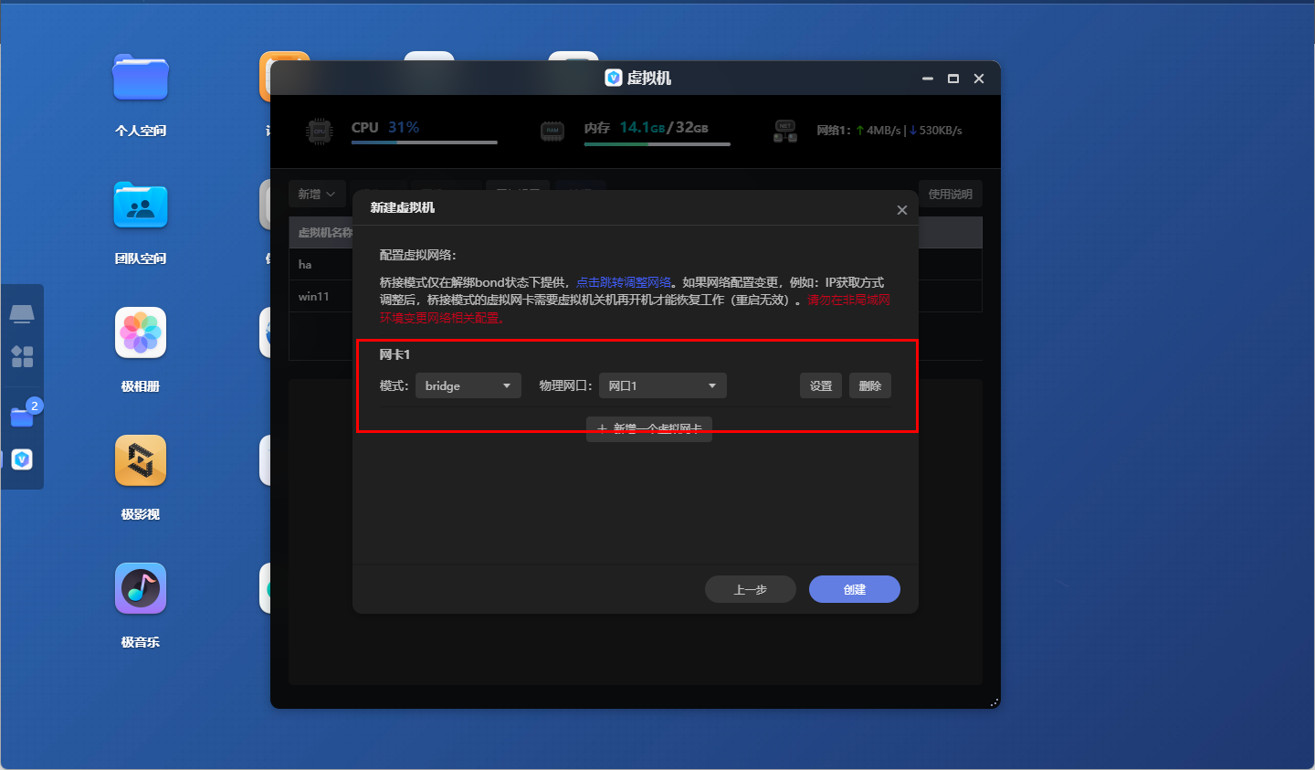
Task: Launch the 极音乐 music app
Action: (141, 588)
